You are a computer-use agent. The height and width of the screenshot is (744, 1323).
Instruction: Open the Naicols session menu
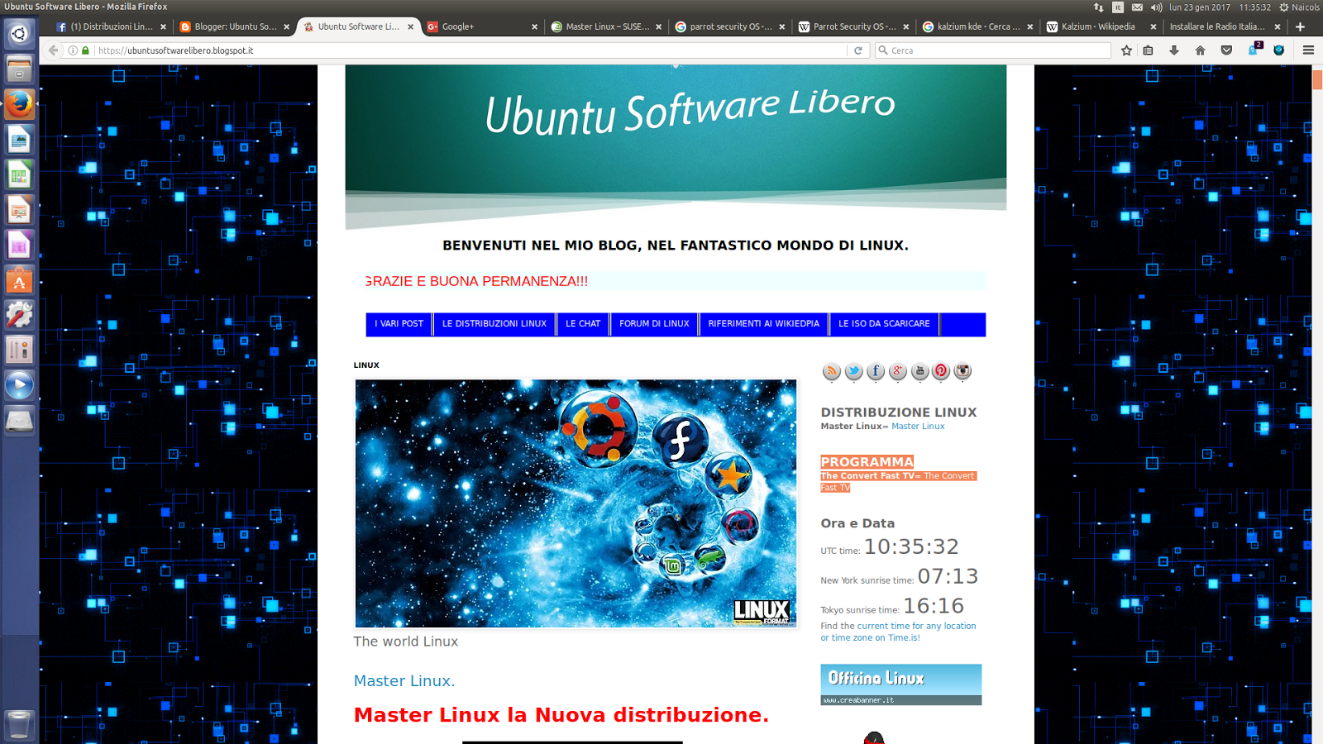(1299, 7)
